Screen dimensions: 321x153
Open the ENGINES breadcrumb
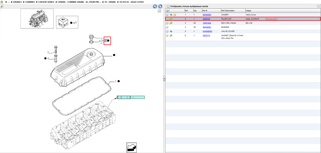[x=17, y=2]
